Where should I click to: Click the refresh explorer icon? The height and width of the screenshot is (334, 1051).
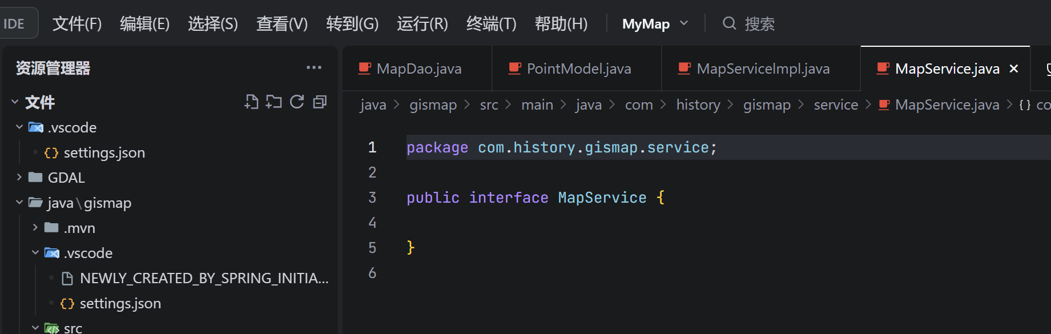pyautogui.click(x=297, y=102)
